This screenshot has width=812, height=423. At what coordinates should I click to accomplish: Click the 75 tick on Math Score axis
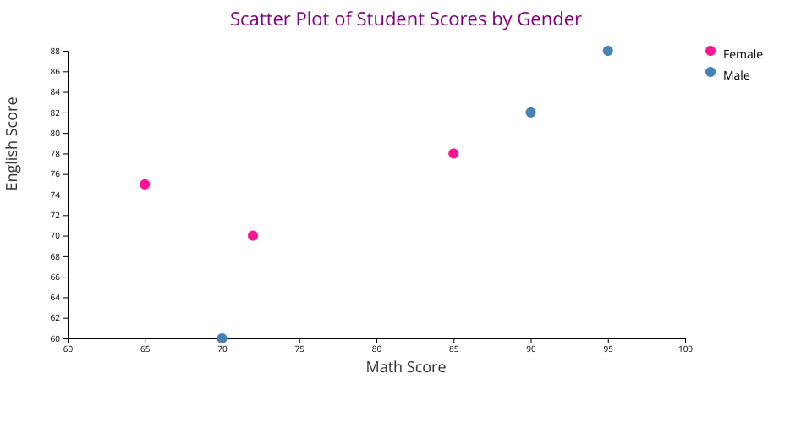click(x=299, y=348)
